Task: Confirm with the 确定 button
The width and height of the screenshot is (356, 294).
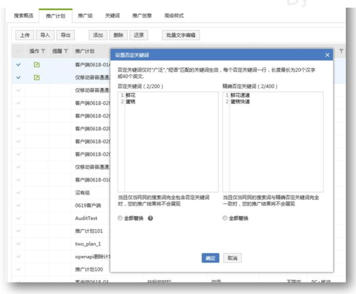Action: (x=211, y=258)
